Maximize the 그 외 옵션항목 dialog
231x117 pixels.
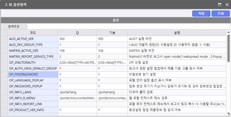(x=219, y=5)
